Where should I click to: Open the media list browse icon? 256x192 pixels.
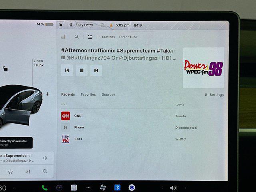click(90, 37)
